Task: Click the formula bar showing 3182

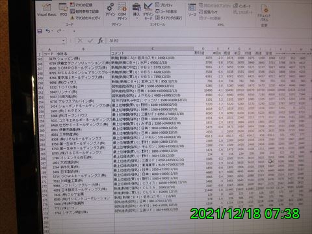Action: 208,40
